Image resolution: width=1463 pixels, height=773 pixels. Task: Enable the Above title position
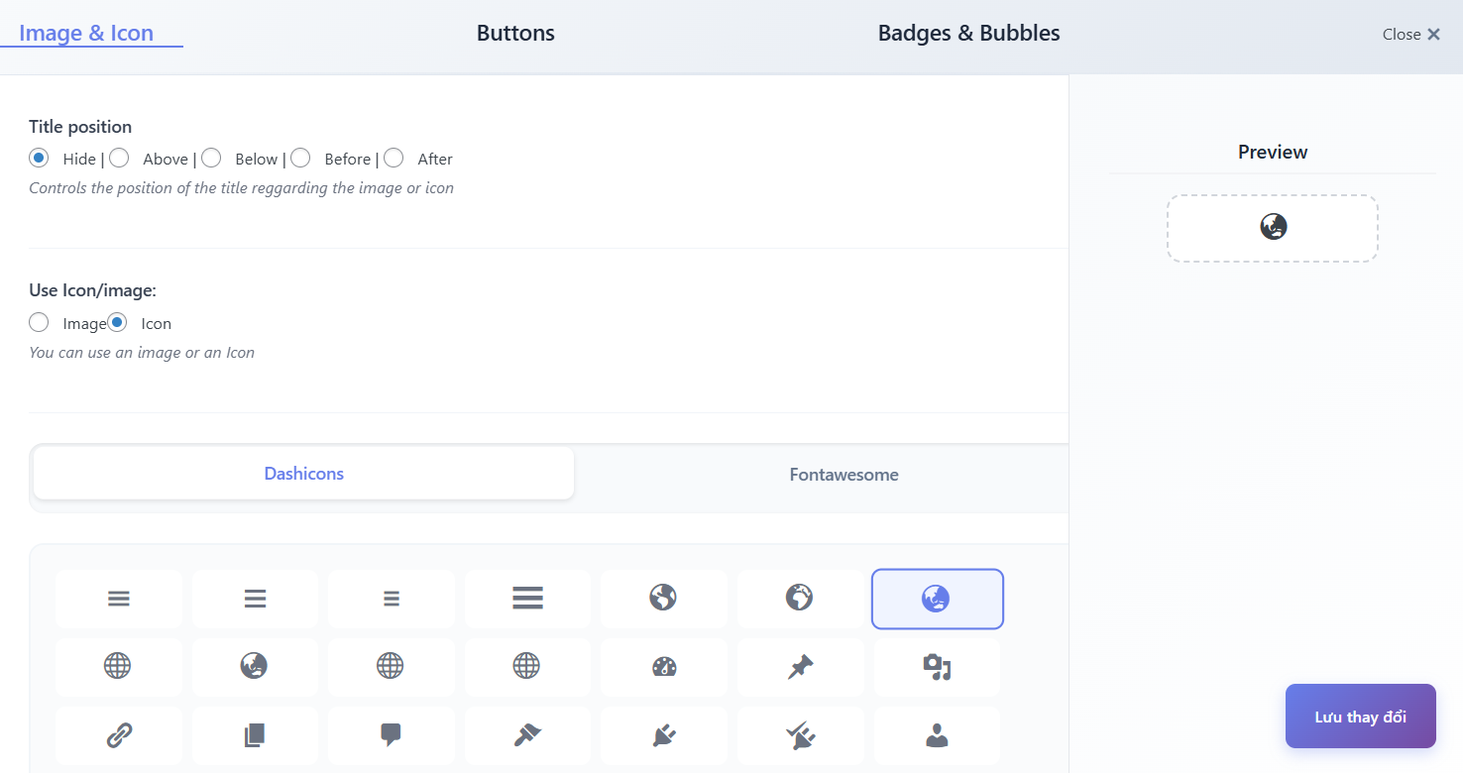(119, 158)
